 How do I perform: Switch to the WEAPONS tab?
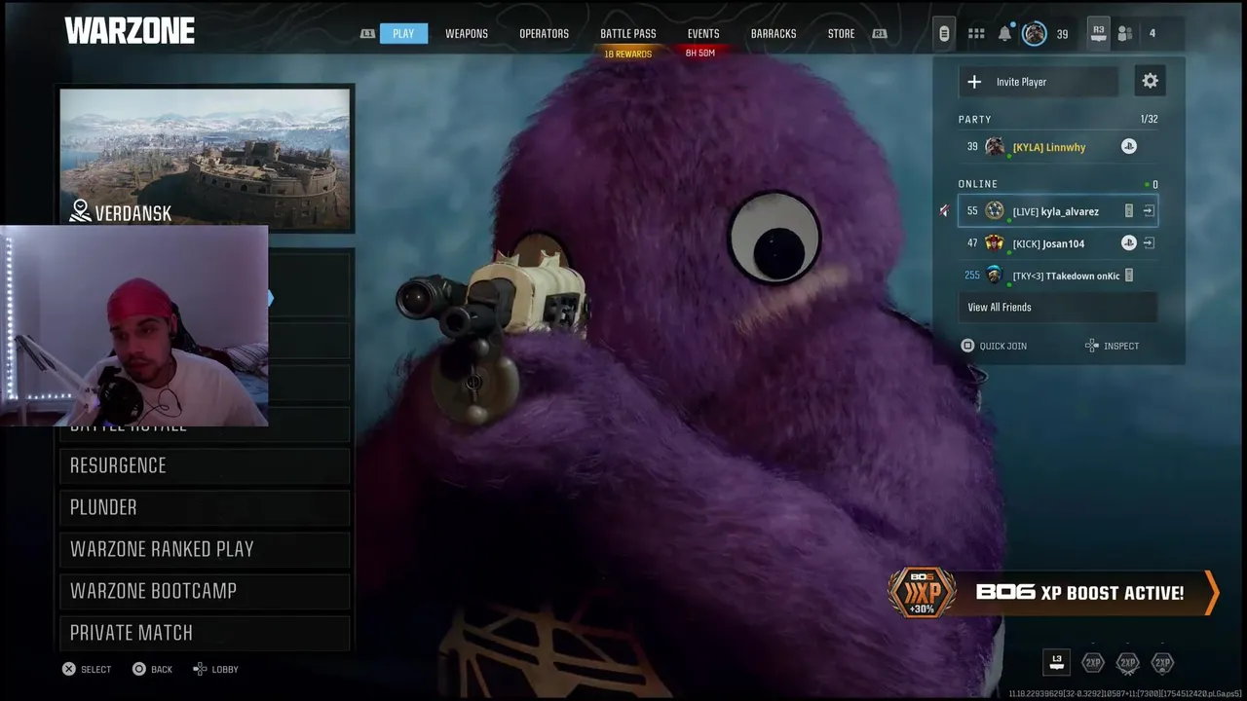tap(467, 33)
